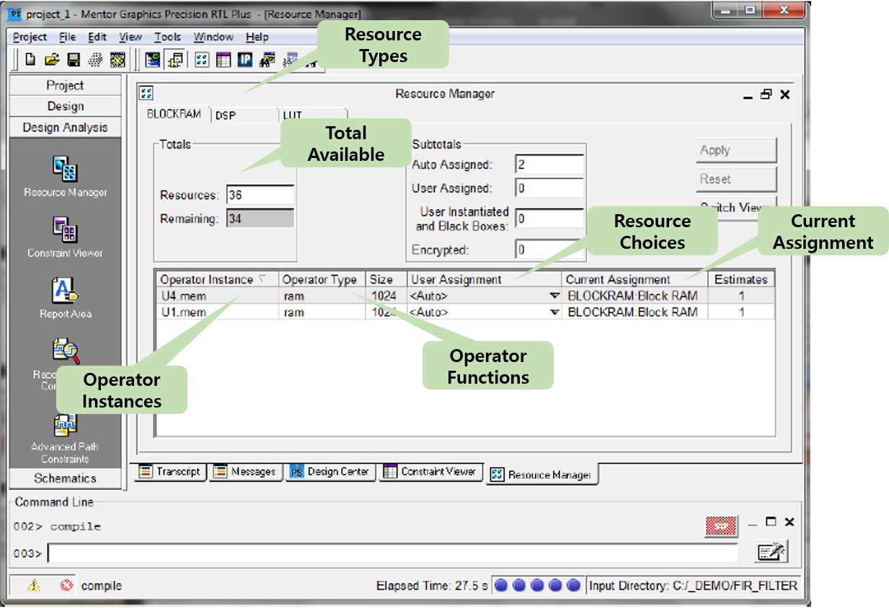The image size is (889, 608).
Task: Expand the Schematics sidebar section
Action: click(65, 478)
